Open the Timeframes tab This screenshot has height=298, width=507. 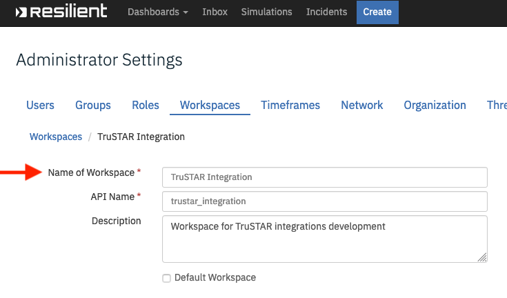coord(290,105)
